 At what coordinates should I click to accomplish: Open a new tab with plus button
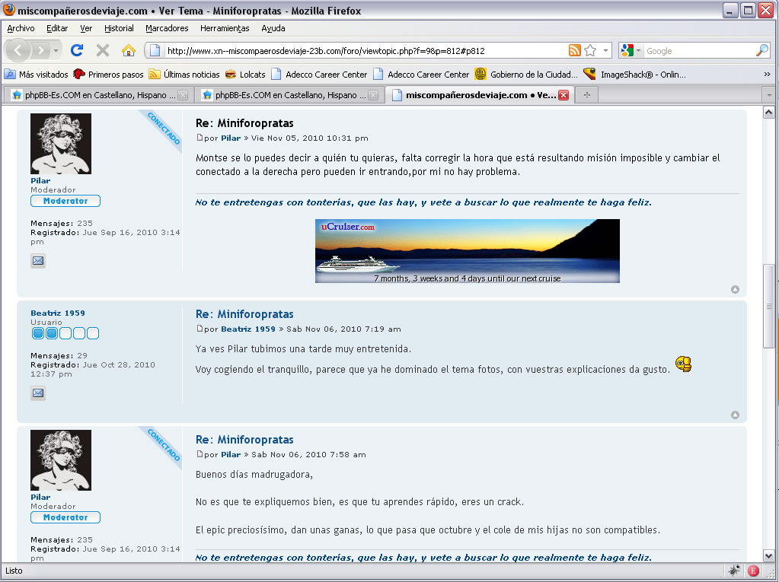pos(586,95)
